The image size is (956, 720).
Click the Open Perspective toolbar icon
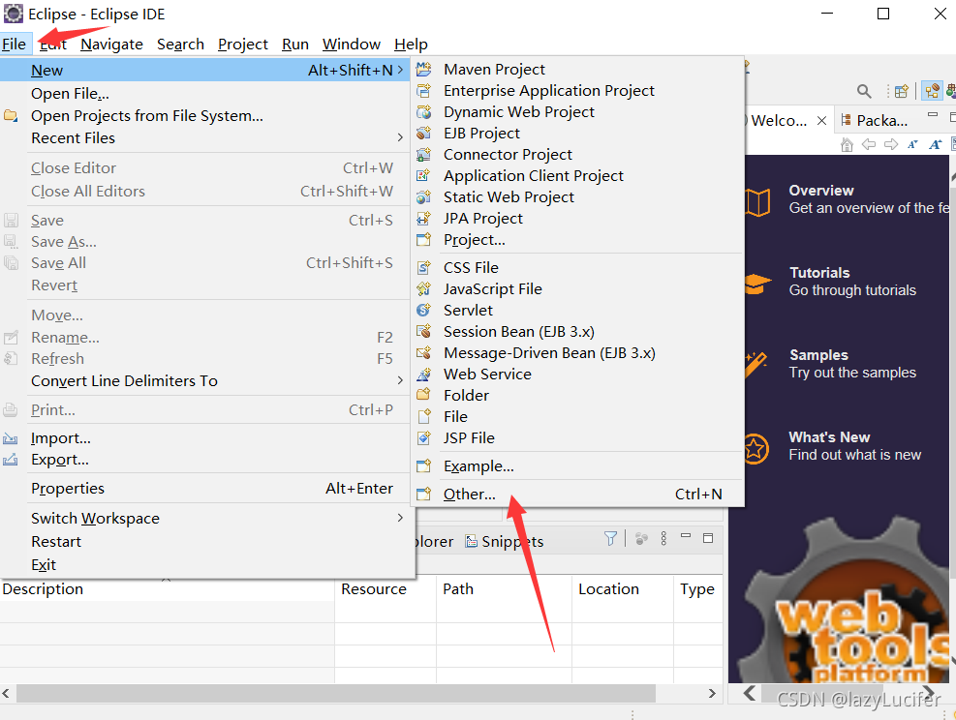click(902, 91)
